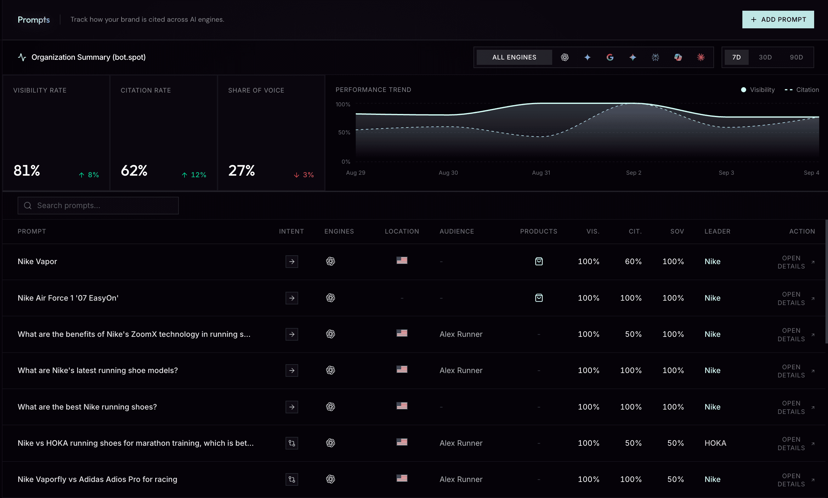Select the ALL ENGINES filter
The image size is (828, 498).
tap(514, 57)
